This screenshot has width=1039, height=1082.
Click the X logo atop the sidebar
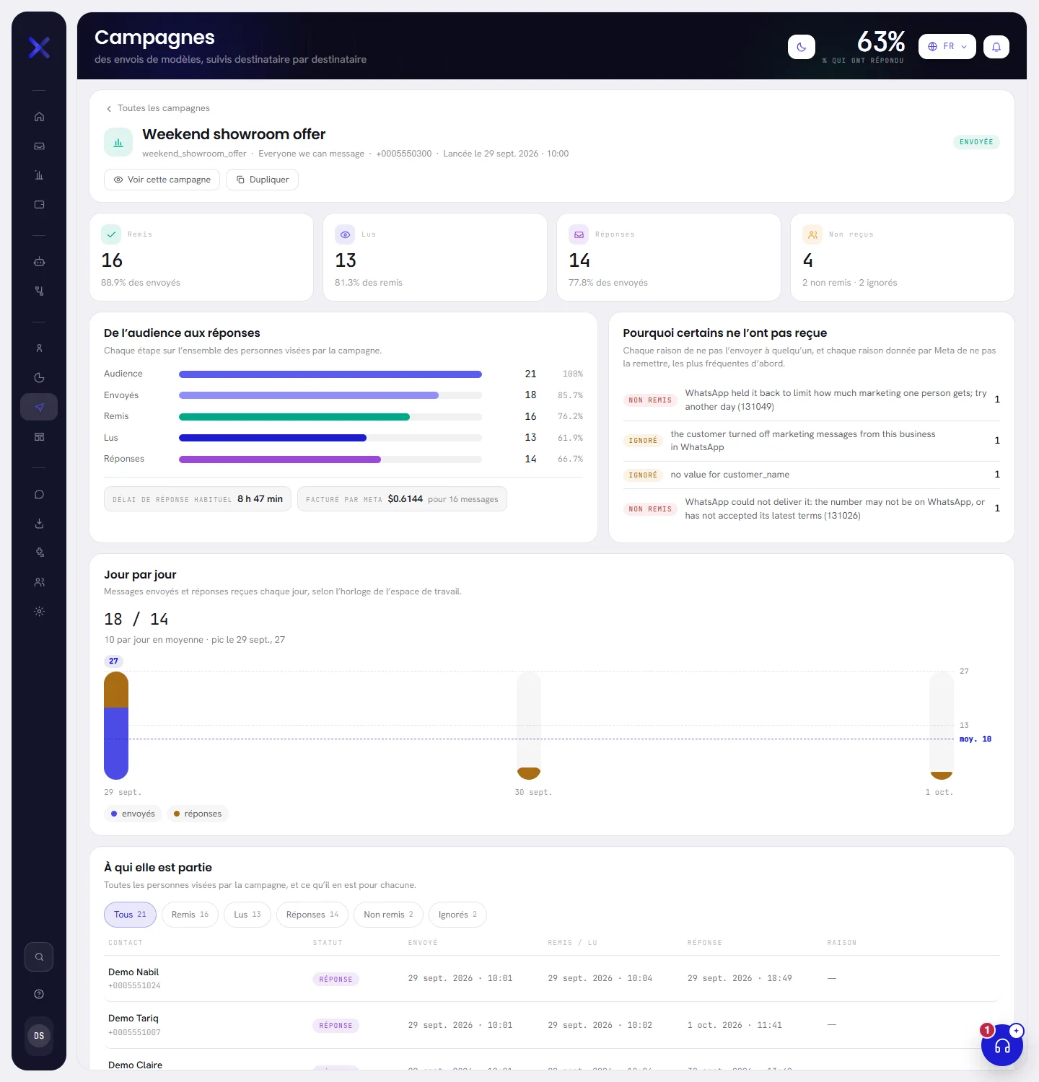(x=39, y=48)
